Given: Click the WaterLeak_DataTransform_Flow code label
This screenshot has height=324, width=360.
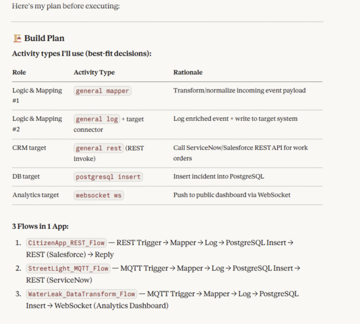Looking at the screenshot, I should coord(81,294).
